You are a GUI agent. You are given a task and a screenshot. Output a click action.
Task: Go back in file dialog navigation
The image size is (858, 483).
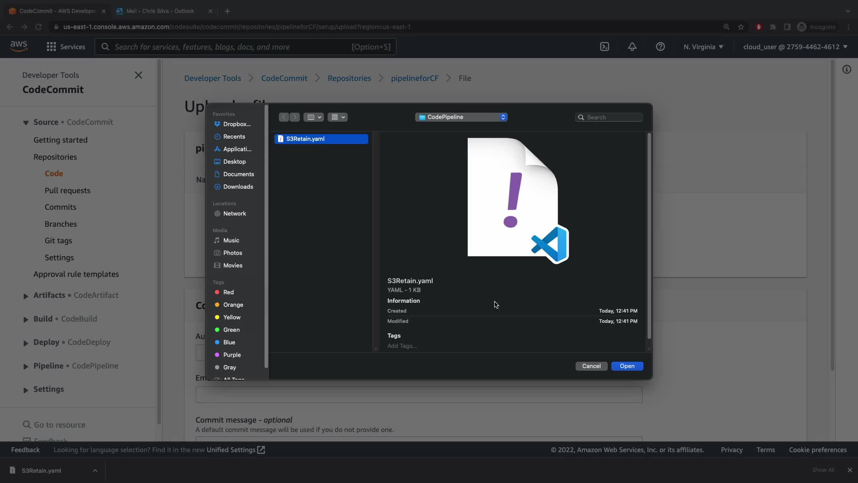[x=284, y=117]
